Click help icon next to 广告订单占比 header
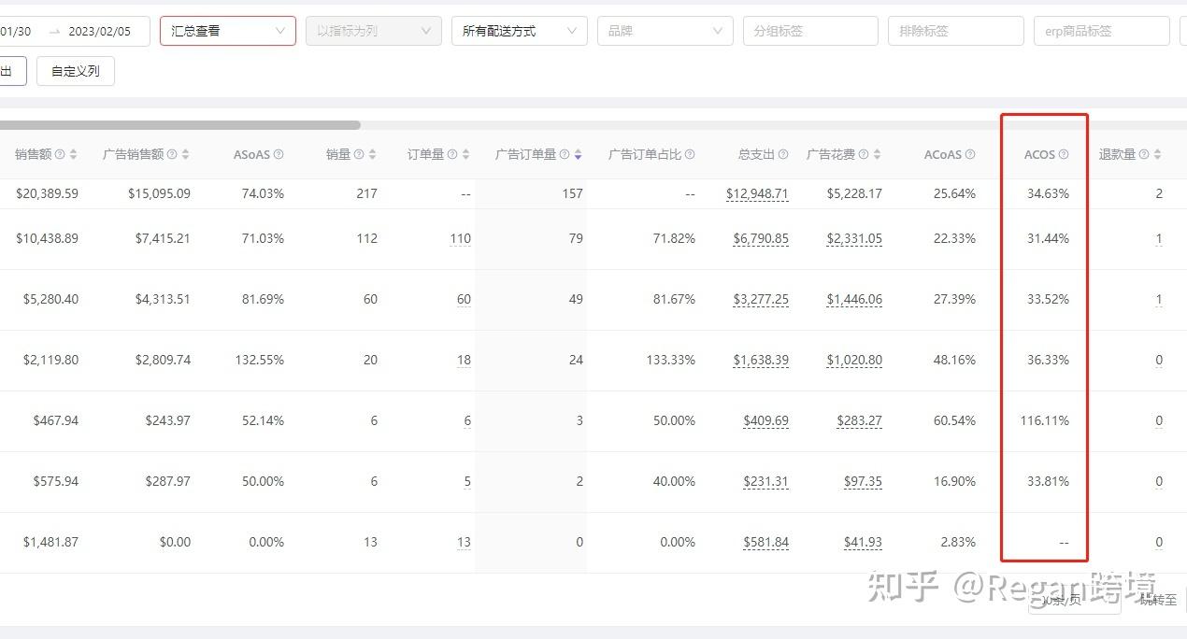1187x639 pixels. tap(690, 155)
